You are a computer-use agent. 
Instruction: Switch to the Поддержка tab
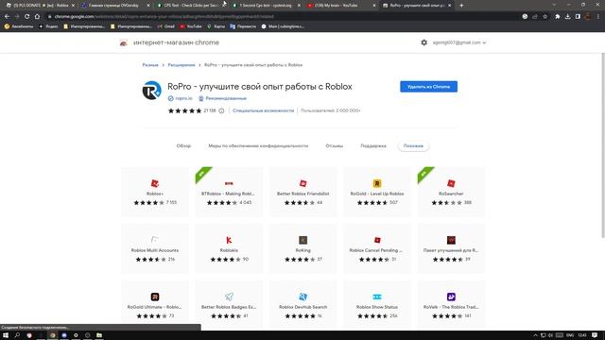point(373,145)
